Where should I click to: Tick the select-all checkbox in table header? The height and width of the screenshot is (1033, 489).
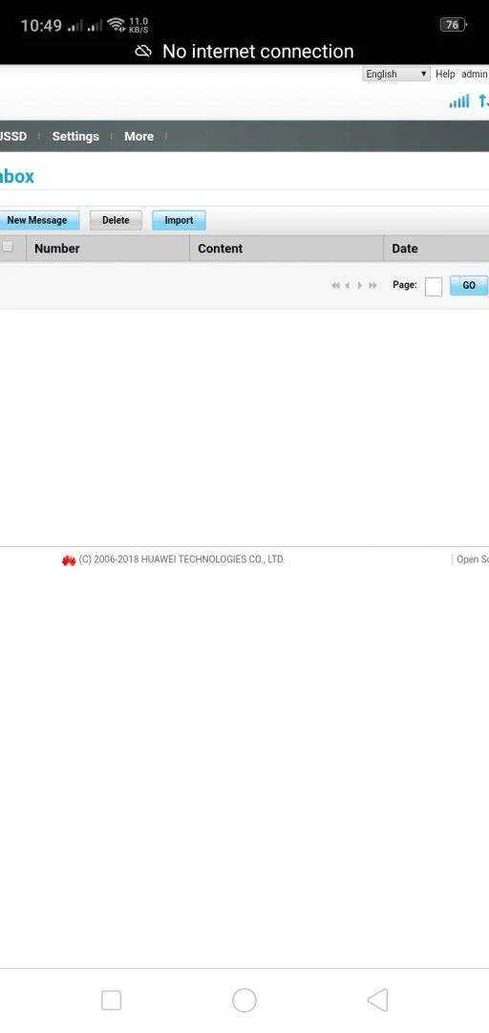point(8,247)
